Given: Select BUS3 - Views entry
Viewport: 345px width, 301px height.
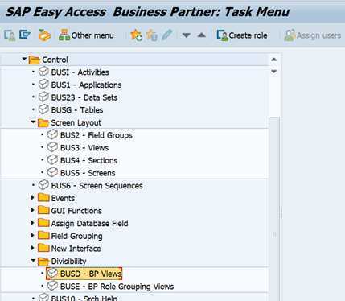Looking at the screenshot, I should [x=84, y=148].
